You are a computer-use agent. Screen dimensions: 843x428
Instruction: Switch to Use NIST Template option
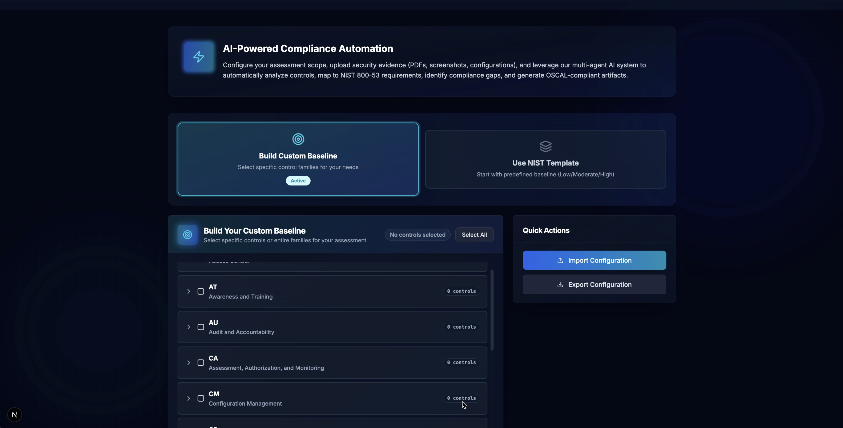click(x=545, y=159)
